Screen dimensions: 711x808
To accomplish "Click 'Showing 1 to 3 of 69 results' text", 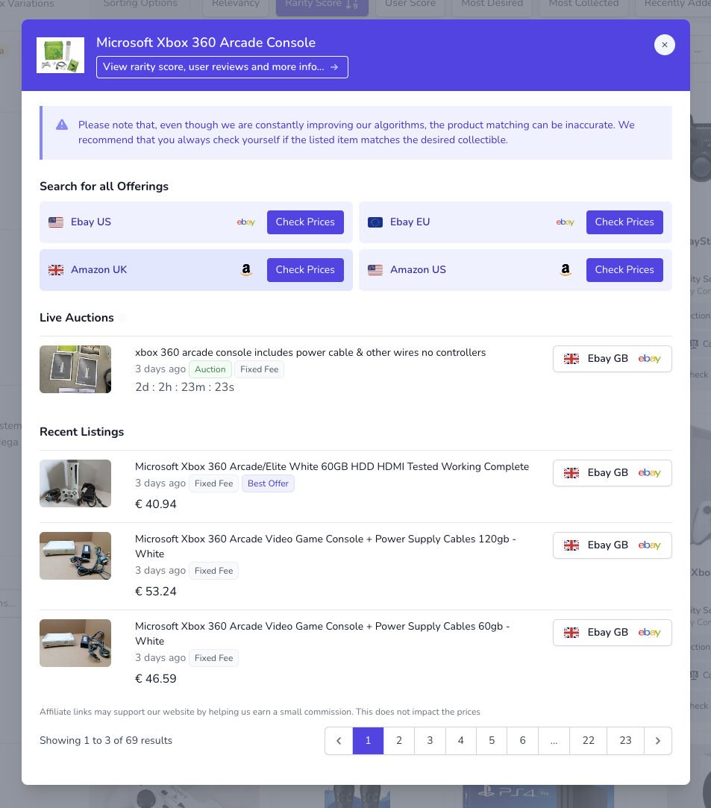I will [106, 741].
